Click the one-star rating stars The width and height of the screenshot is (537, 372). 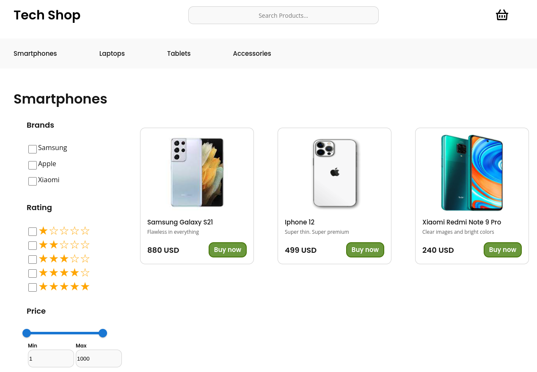pyautogui.click(x=63, y=231)
